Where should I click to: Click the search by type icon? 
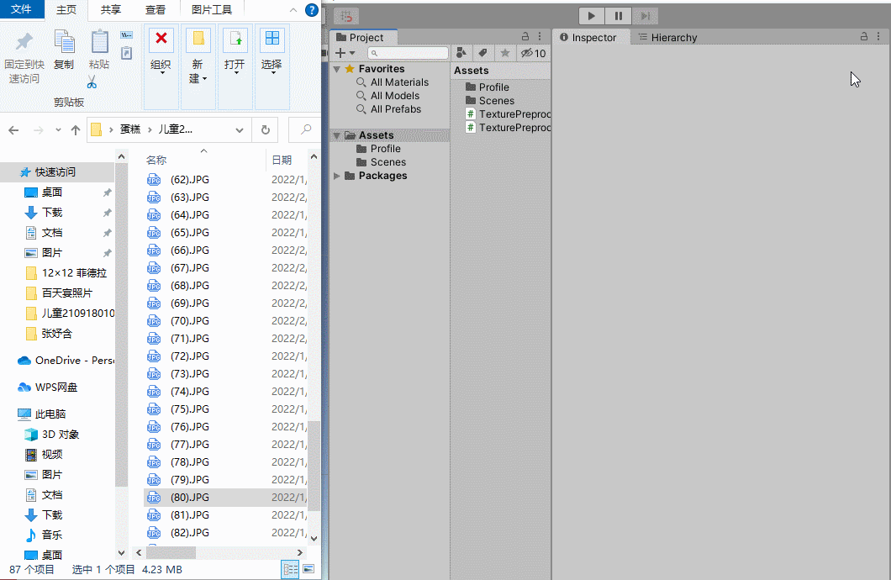click(x=463, y=52)
